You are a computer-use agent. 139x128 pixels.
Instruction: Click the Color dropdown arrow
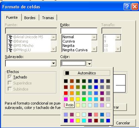[x=89, y=64]
